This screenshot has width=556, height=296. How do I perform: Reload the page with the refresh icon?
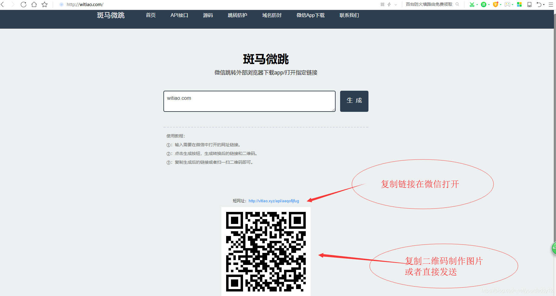pyautogui.click(x=24, y=5)
